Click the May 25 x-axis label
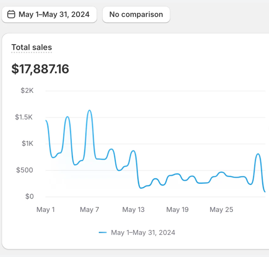269x257 pixels. click(x=221, y=210)
